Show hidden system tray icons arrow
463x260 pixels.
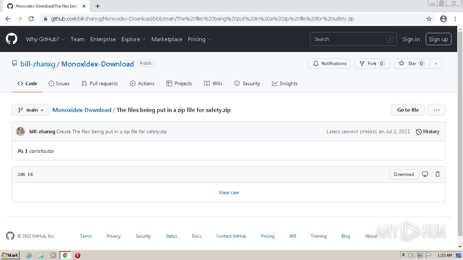403,255
